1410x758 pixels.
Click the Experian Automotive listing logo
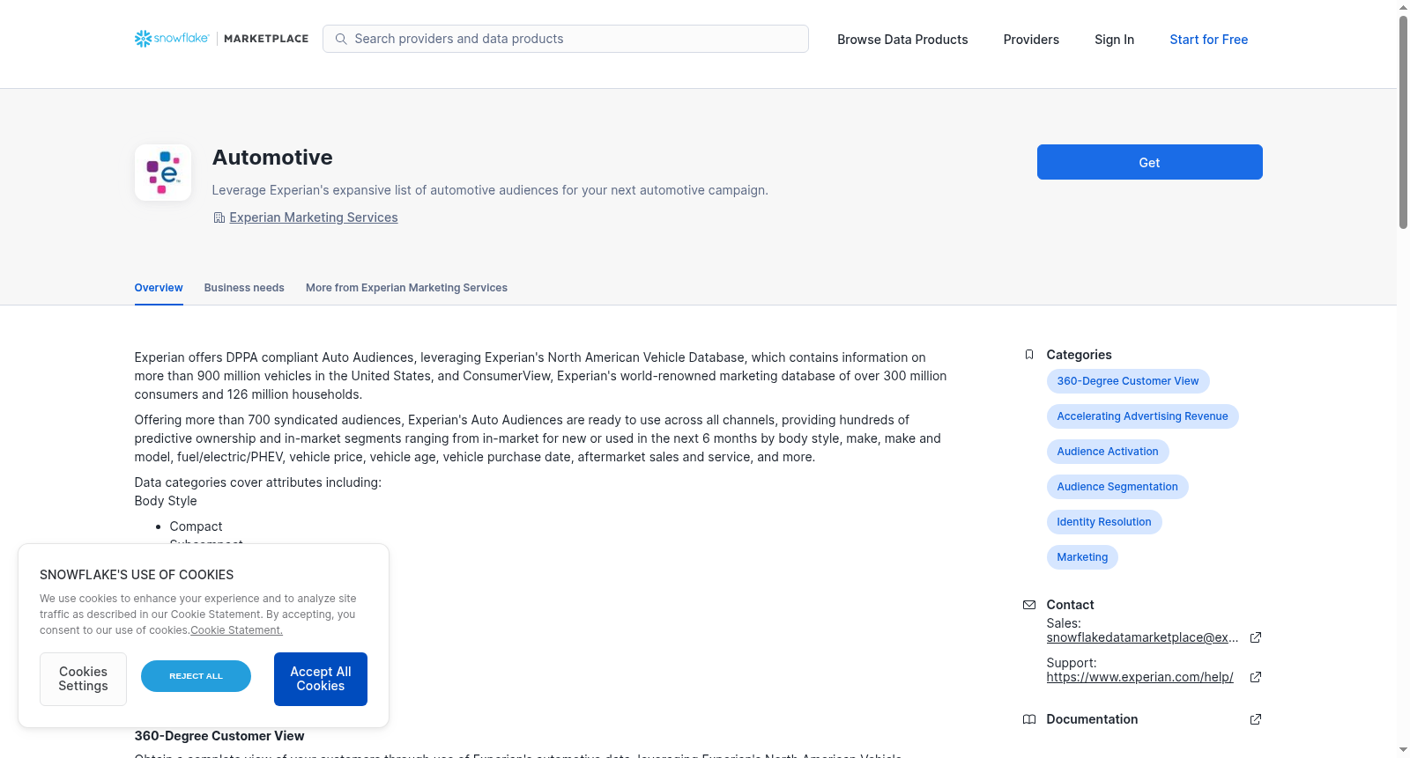coord(163,173)
